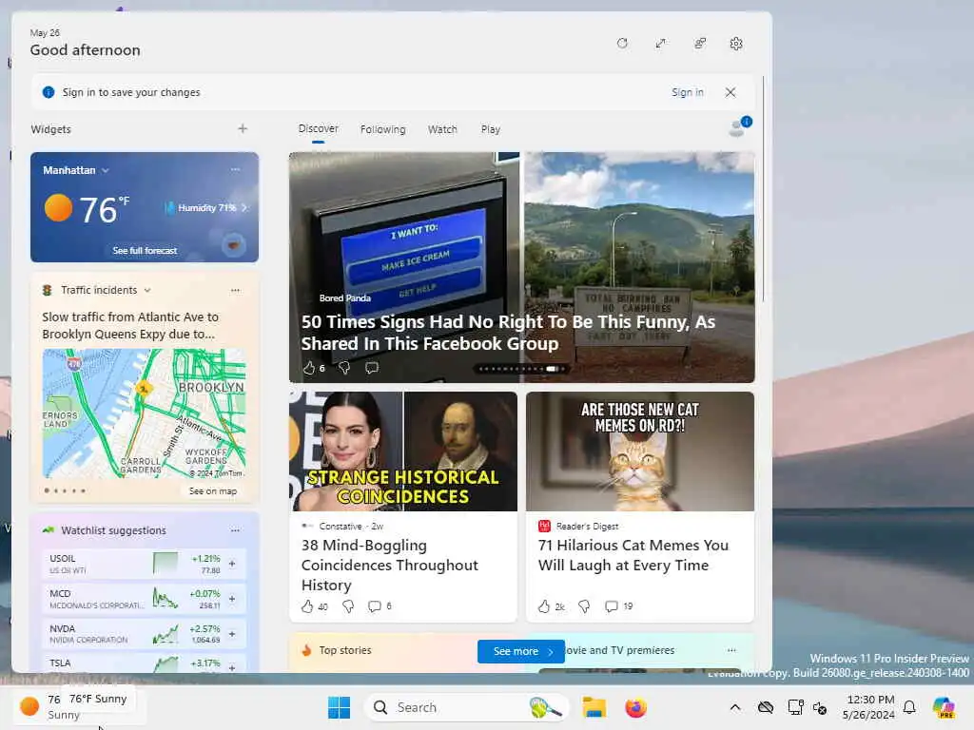Show next weather detail after Humidity
974x730 pixels.
click(244, 208)
